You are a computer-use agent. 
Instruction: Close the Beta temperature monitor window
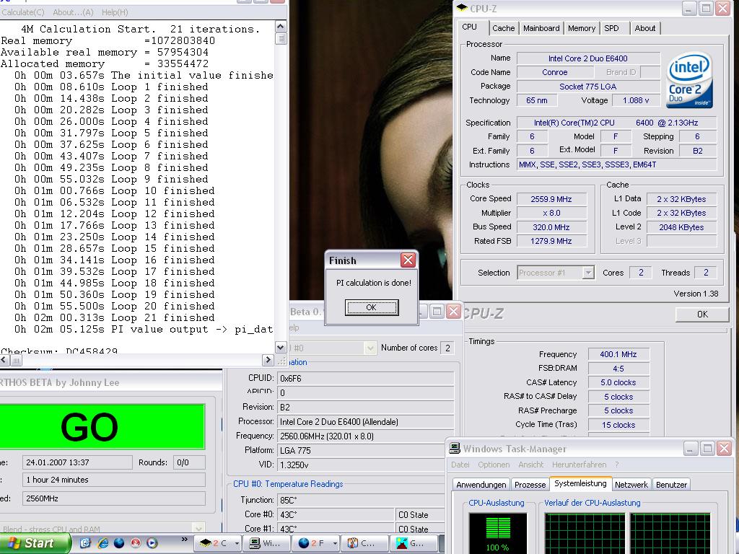[x=453, y=312]
